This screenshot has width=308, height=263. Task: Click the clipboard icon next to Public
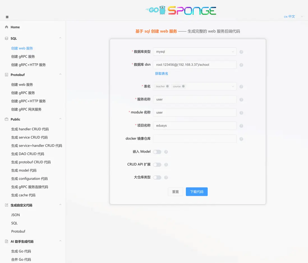6,119
